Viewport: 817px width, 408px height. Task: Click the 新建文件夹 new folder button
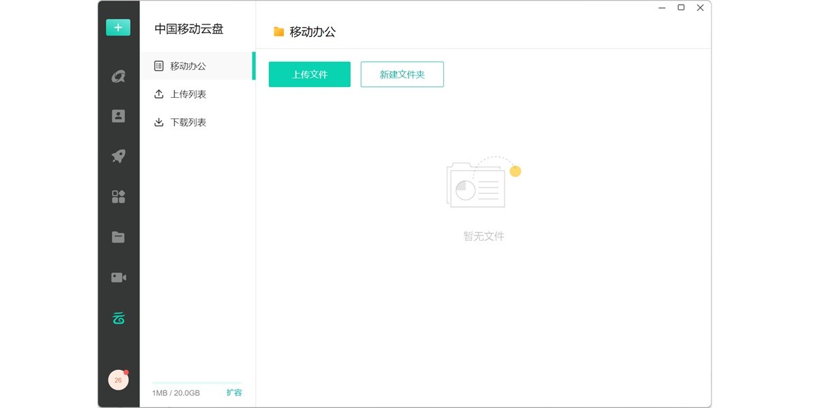[402, 75]
